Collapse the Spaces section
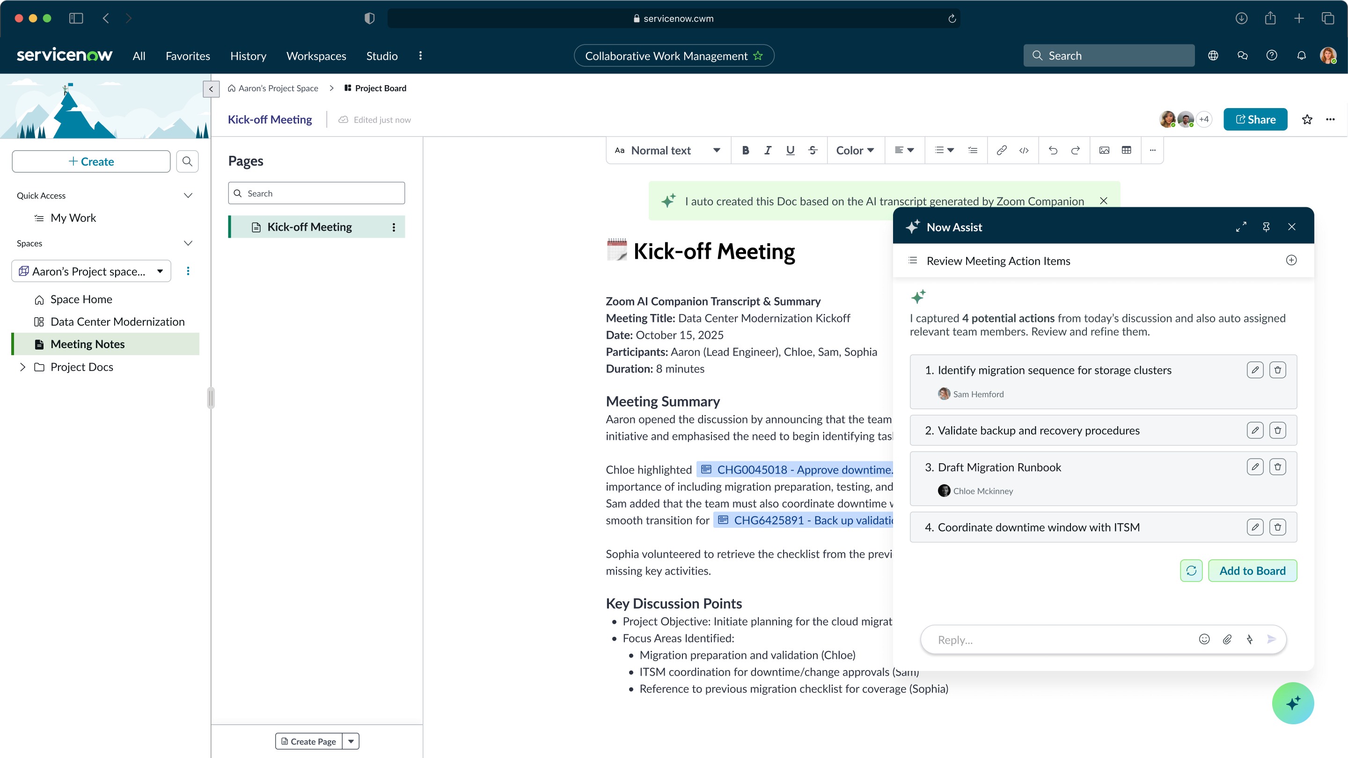This screenshot has width=1348, height=758. [x=188, y=243]
